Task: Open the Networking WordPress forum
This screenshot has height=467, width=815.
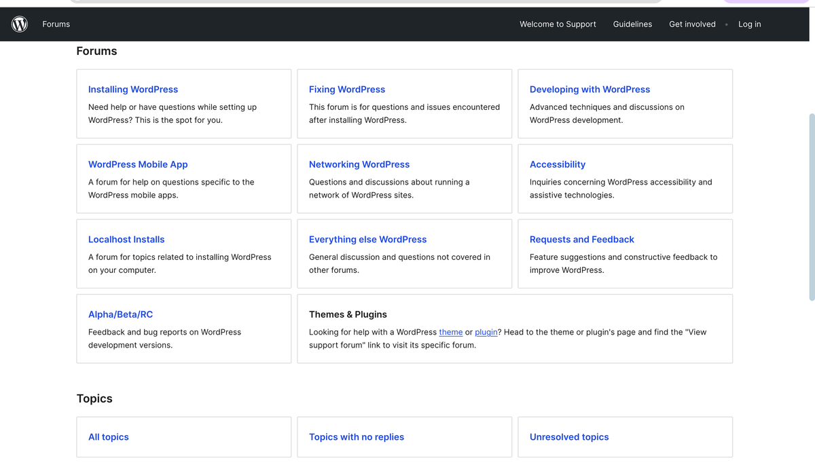Action: pyautogui.click(x=359, y=164)
